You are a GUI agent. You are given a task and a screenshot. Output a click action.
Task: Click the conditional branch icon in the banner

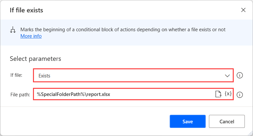pyautogui.click(x=13, y=30)
